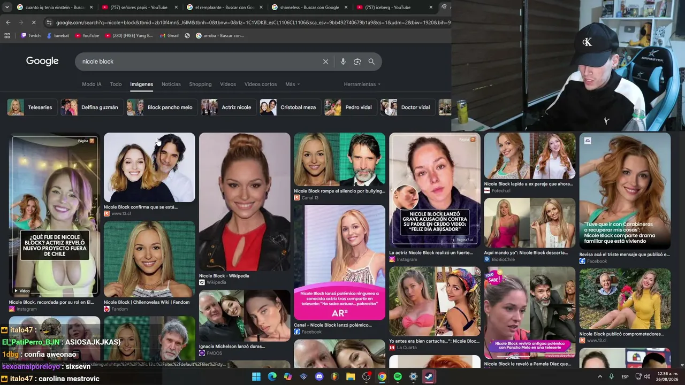Image resolution: width=685 pixels, height=385 pixels.
Task: Click the 'nicole block' search input field
Action: pos(198,61)
